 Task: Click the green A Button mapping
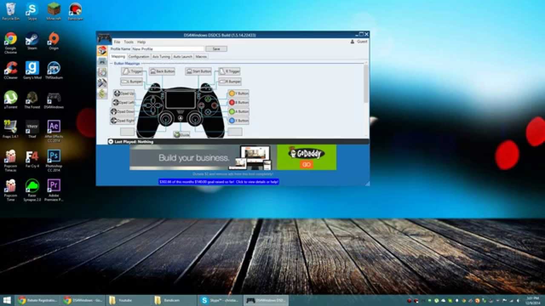238,111
